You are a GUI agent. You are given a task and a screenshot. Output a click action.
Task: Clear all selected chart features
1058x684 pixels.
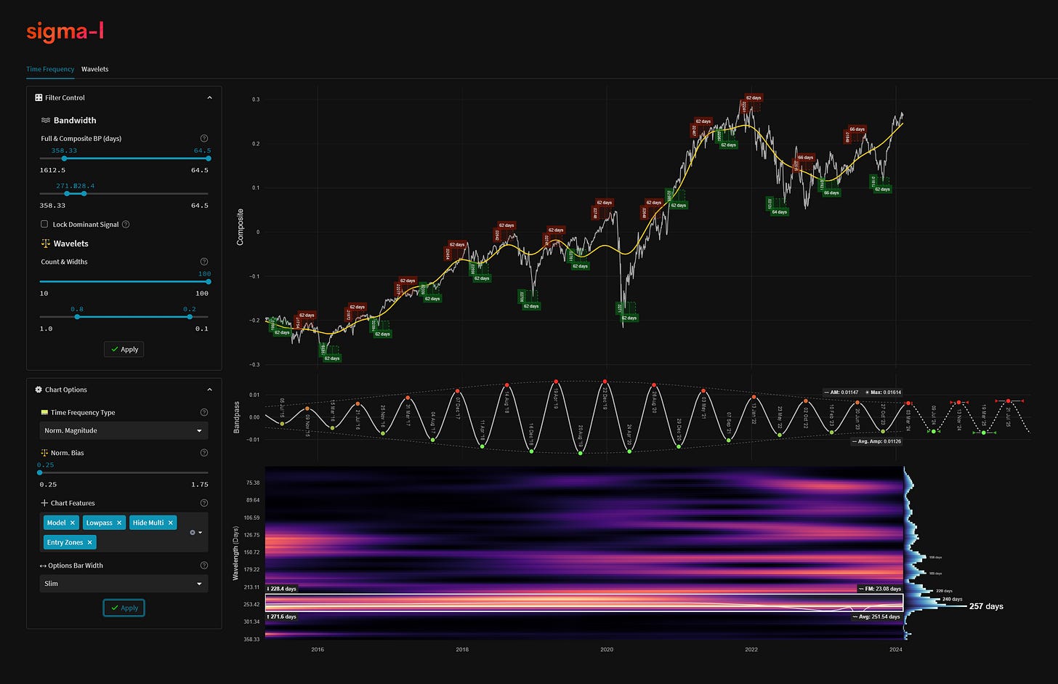192,533
